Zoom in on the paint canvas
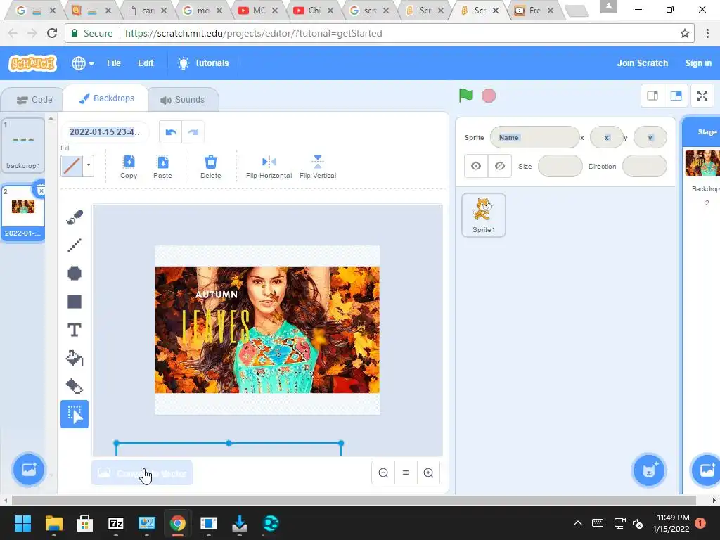Viewport: 720px width, 540px height. [428, 472]
